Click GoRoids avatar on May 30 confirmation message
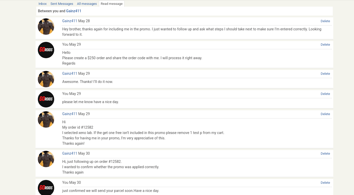The image size is (354, 195). 46,188
